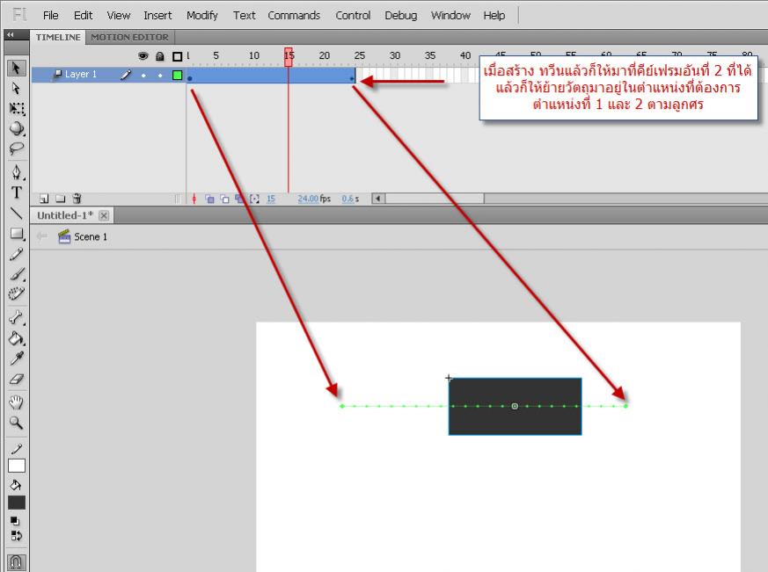
Task: Toggle Layer 1 lock dot
Action: tap(160, 76)
